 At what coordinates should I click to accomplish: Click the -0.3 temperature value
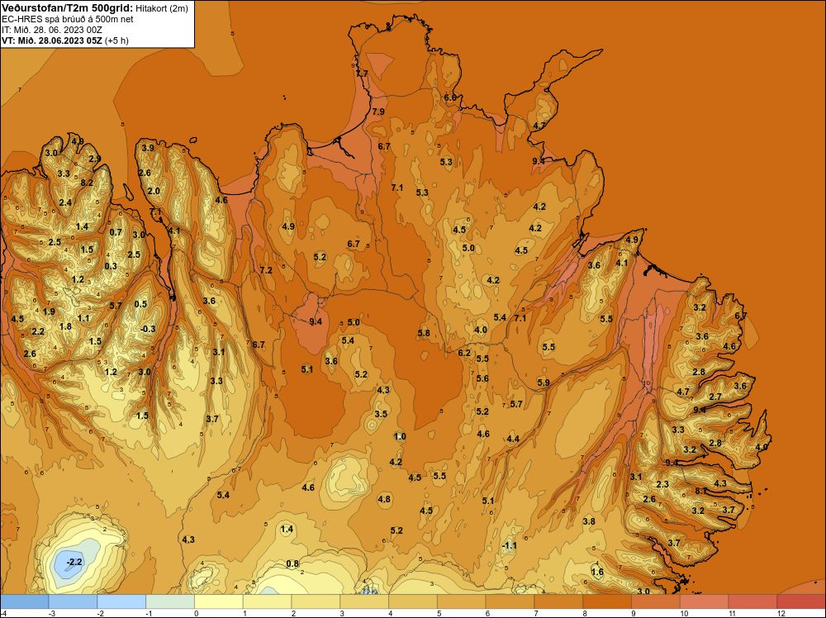pyautogui.click(x=148, y=329)
